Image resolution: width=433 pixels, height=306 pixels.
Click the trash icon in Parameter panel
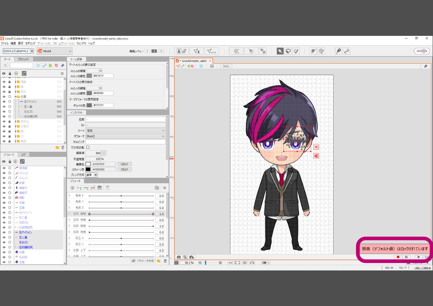165,261
